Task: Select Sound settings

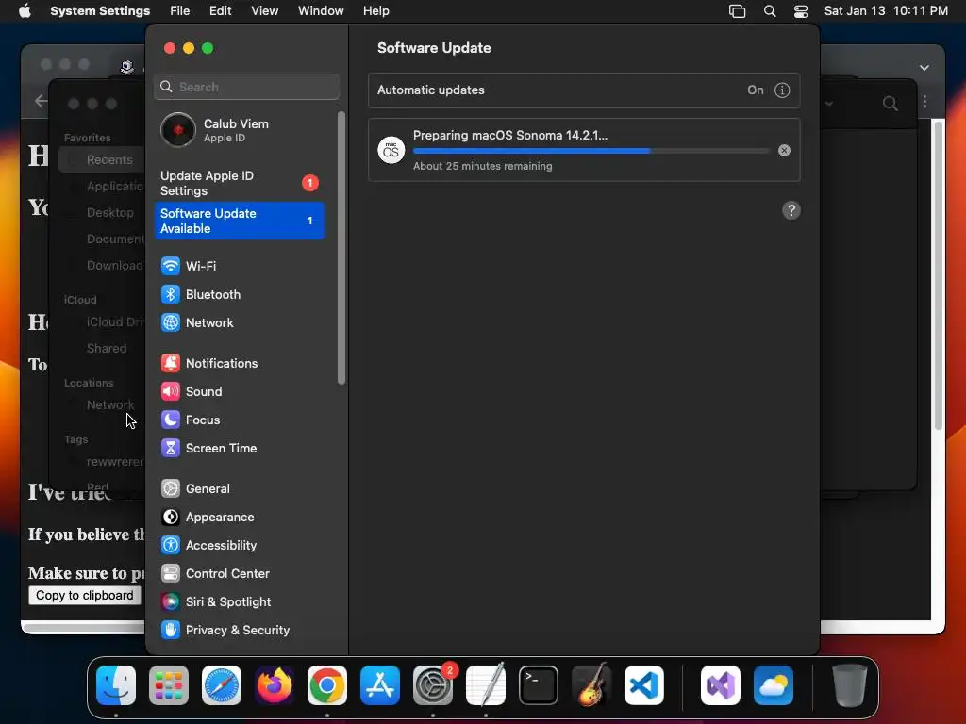Action: pyautogui.click(x=240, y=391)
